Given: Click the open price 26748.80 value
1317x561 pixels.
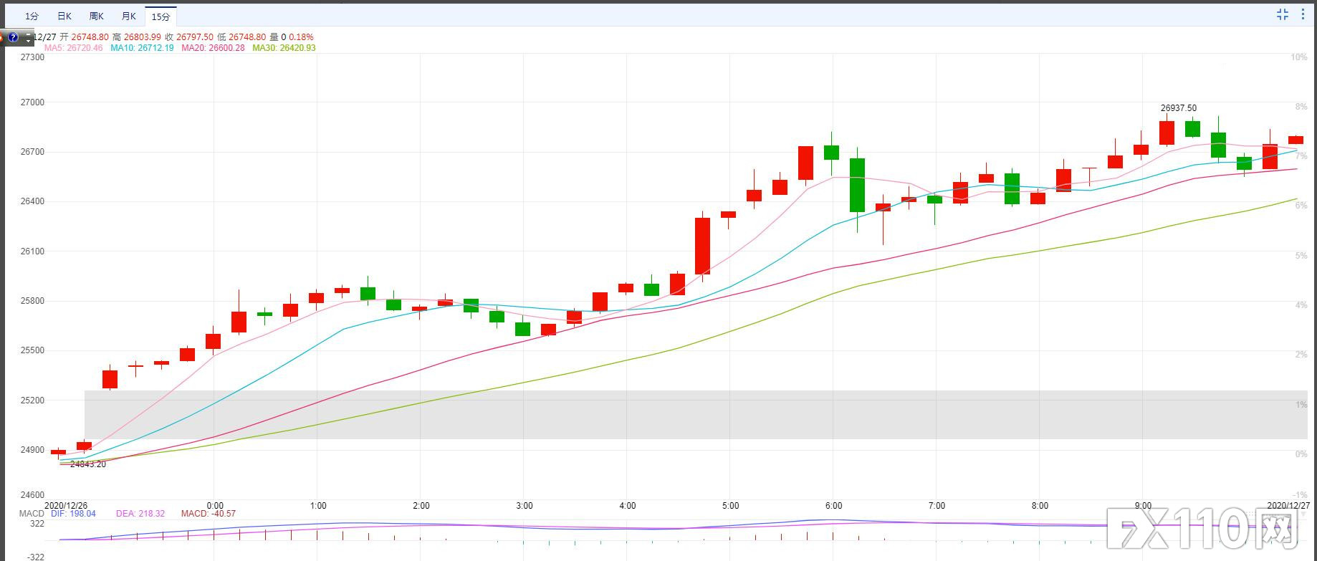Looking at the screenshot, I should pyautogui.click(x=90, y=37).
